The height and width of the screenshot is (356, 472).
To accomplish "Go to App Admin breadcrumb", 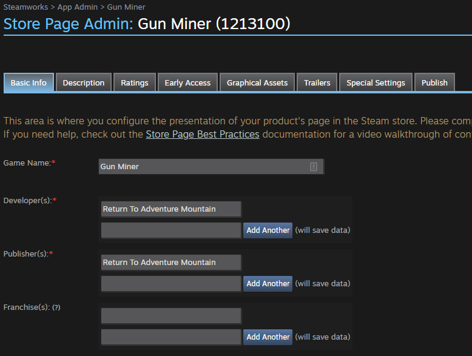I will coord(78,7).
